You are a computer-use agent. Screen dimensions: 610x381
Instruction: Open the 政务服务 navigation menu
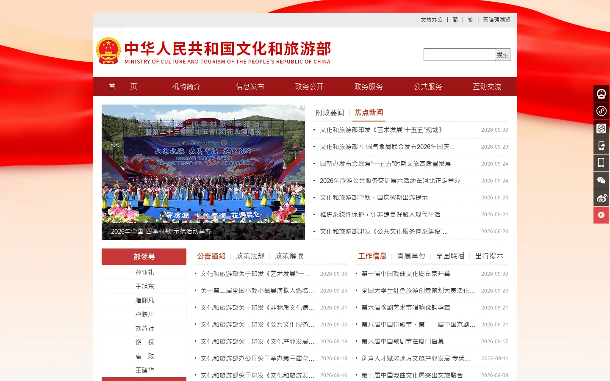(x=369, y=87)
